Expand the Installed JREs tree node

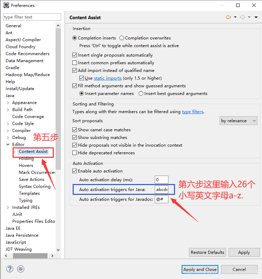pos(8,207)
